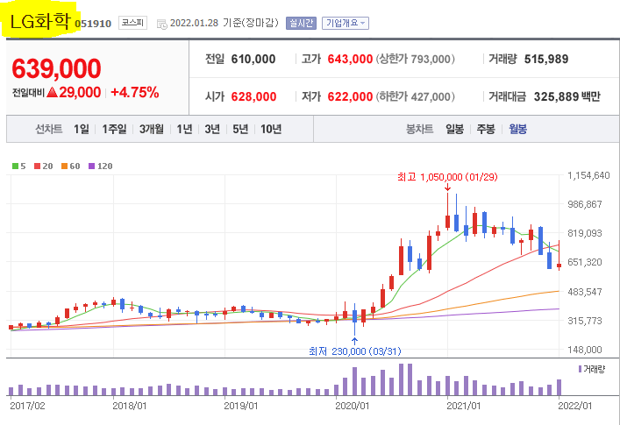Click the 2021/01 x-axis label
The height and width of the screenshot is (425, 620).
[x=463, y=406]
